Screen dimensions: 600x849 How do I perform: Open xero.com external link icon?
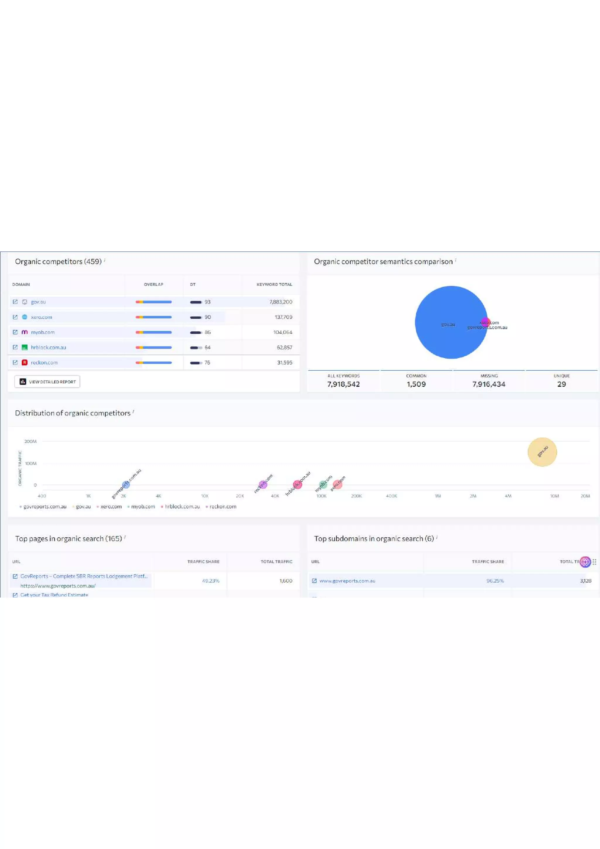(x=15, y=317)
